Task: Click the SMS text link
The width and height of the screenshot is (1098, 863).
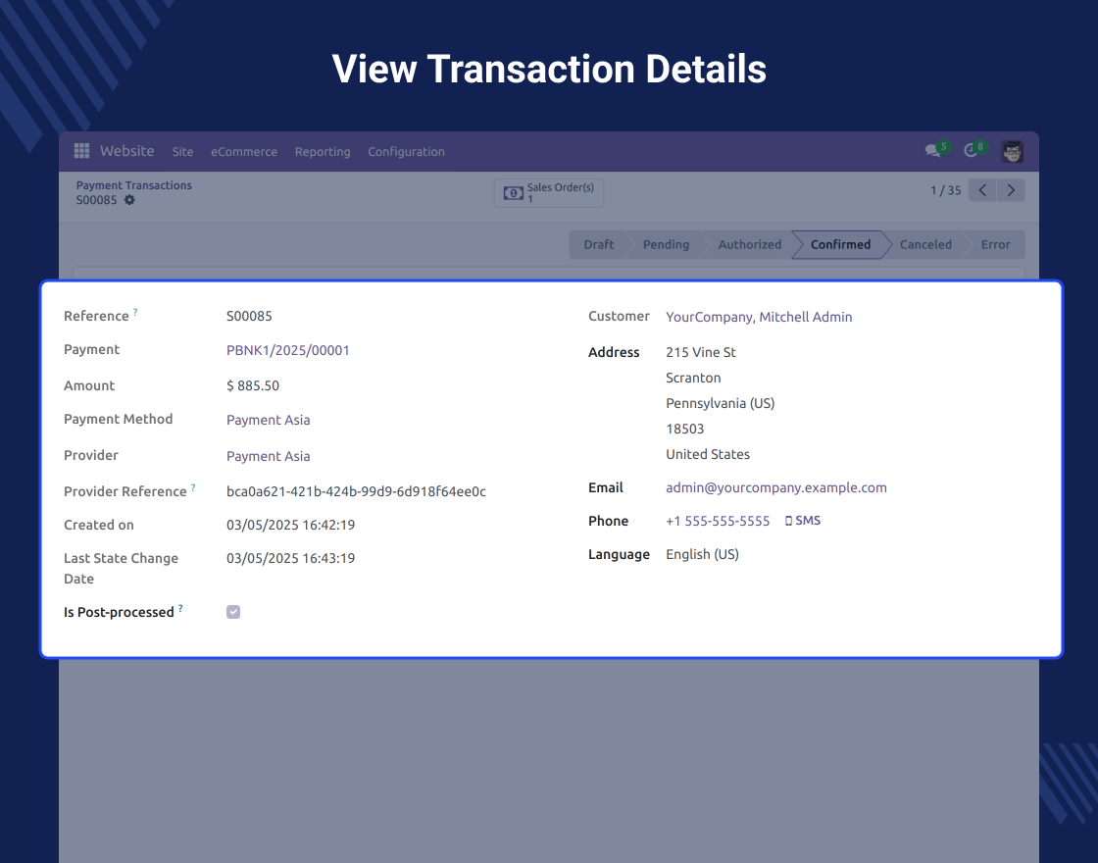Action: click(x=808, y=521)
